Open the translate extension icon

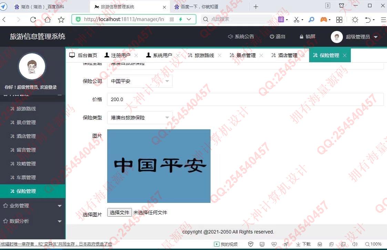[x=281, y=20]
